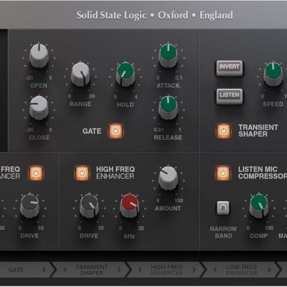The width and height of the screenshot is (287, 287).
Task: Select TRANSIENT SHAPER block in order strip
Action: coord(92,270)
